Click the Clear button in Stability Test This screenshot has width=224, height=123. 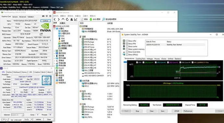coord(152,111)
